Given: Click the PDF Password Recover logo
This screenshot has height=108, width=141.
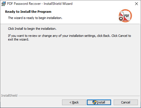Looking at the screenshot, I should tap(125, 16).
